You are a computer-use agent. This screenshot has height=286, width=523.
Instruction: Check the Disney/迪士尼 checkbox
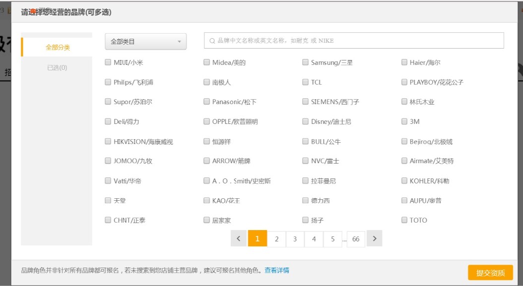(305, 121)
